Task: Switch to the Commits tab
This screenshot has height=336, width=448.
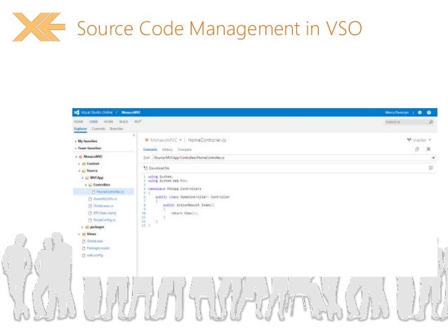Action: click(x=98, y=129)
